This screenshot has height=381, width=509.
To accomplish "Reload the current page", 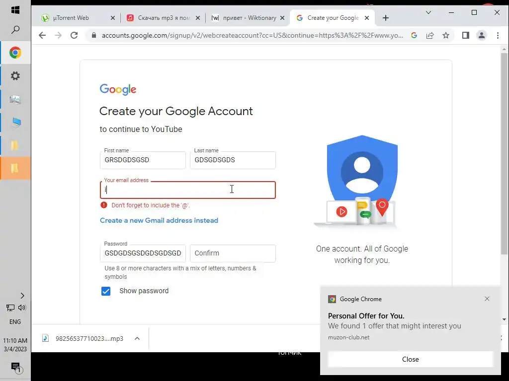I will (74, 35).
